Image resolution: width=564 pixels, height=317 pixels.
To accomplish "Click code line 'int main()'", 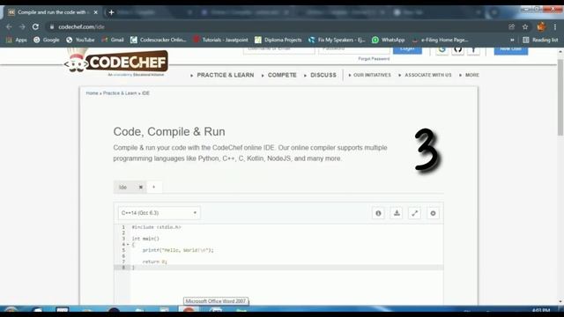I will (145, 239).
